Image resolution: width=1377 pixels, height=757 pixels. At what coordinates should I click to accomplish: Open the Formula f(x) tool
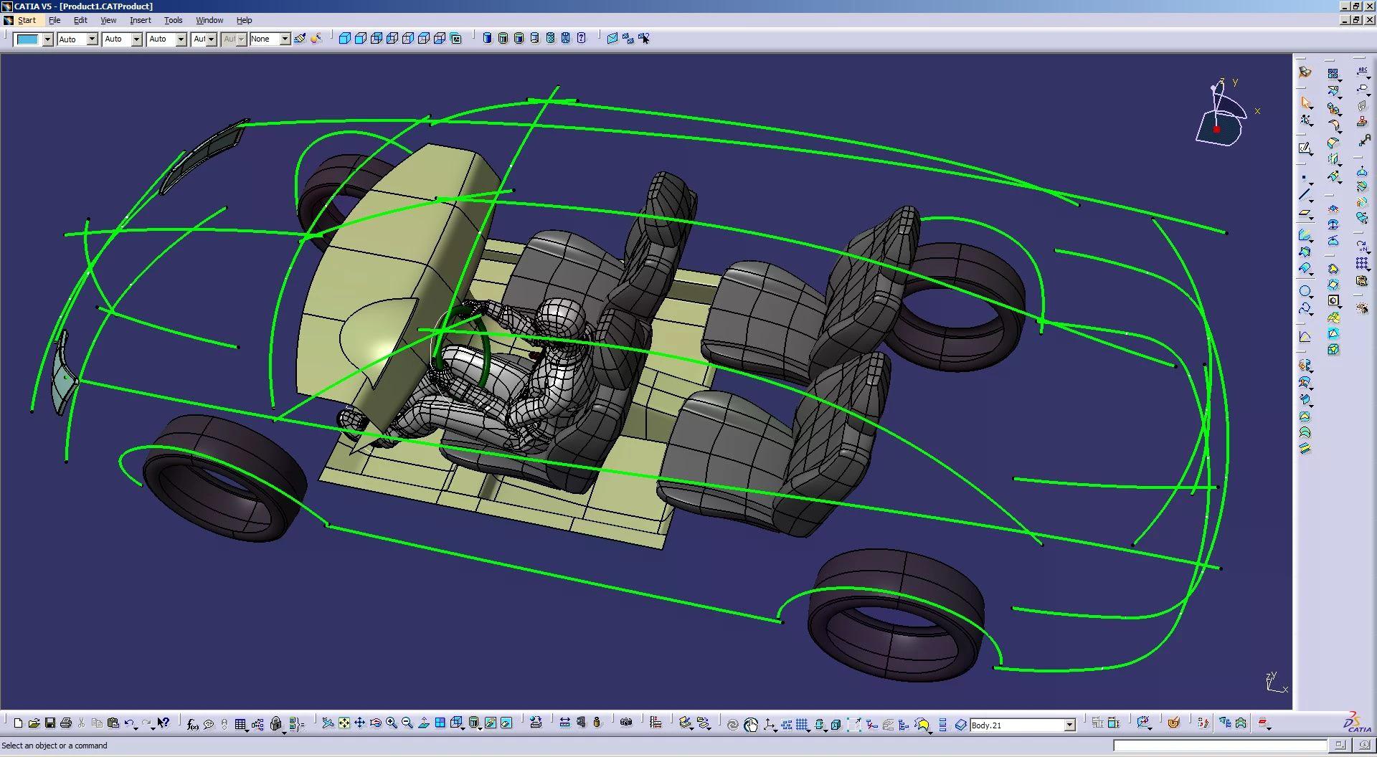click(x=192, y=724)
